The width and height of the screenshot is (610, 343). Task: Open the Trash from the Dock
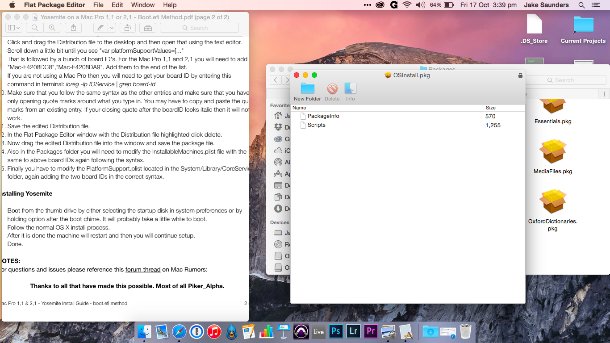point(465,331)
